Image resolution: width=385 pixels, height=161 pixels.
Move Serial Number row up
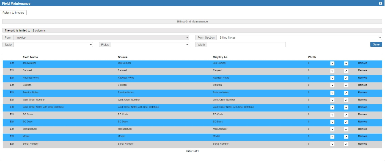[x=346, y=144]
